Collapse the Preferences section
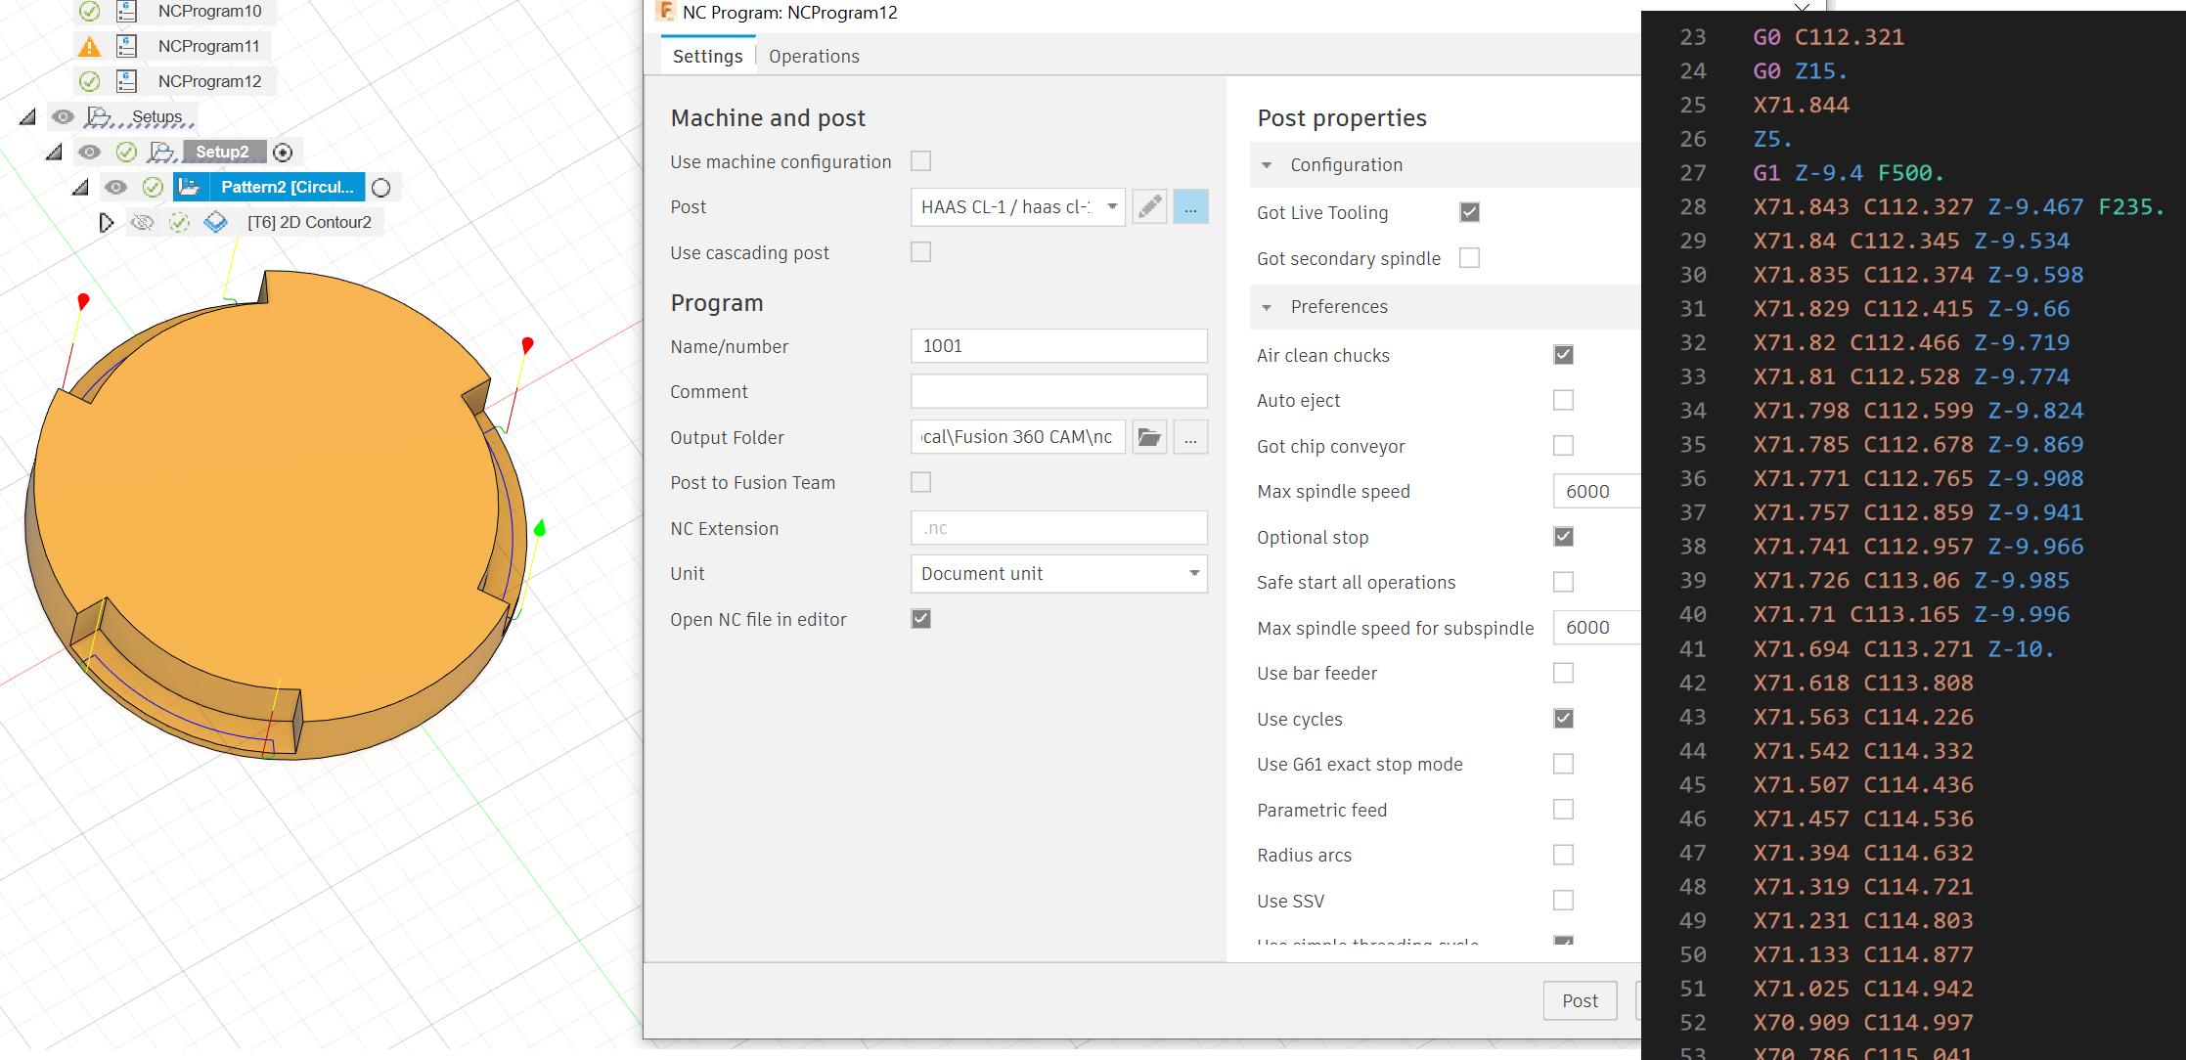 coord(1267,307)
